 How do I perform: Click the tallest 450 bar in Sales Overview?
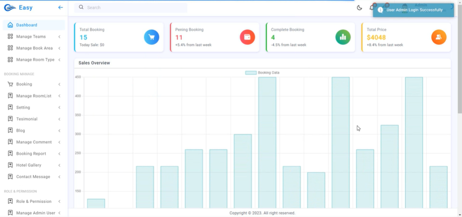267,142
